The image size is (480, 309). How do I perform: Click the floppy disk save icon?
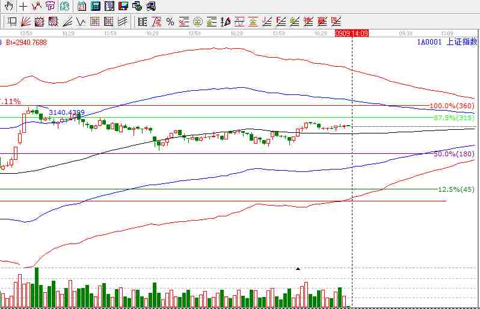coord(123,6)
